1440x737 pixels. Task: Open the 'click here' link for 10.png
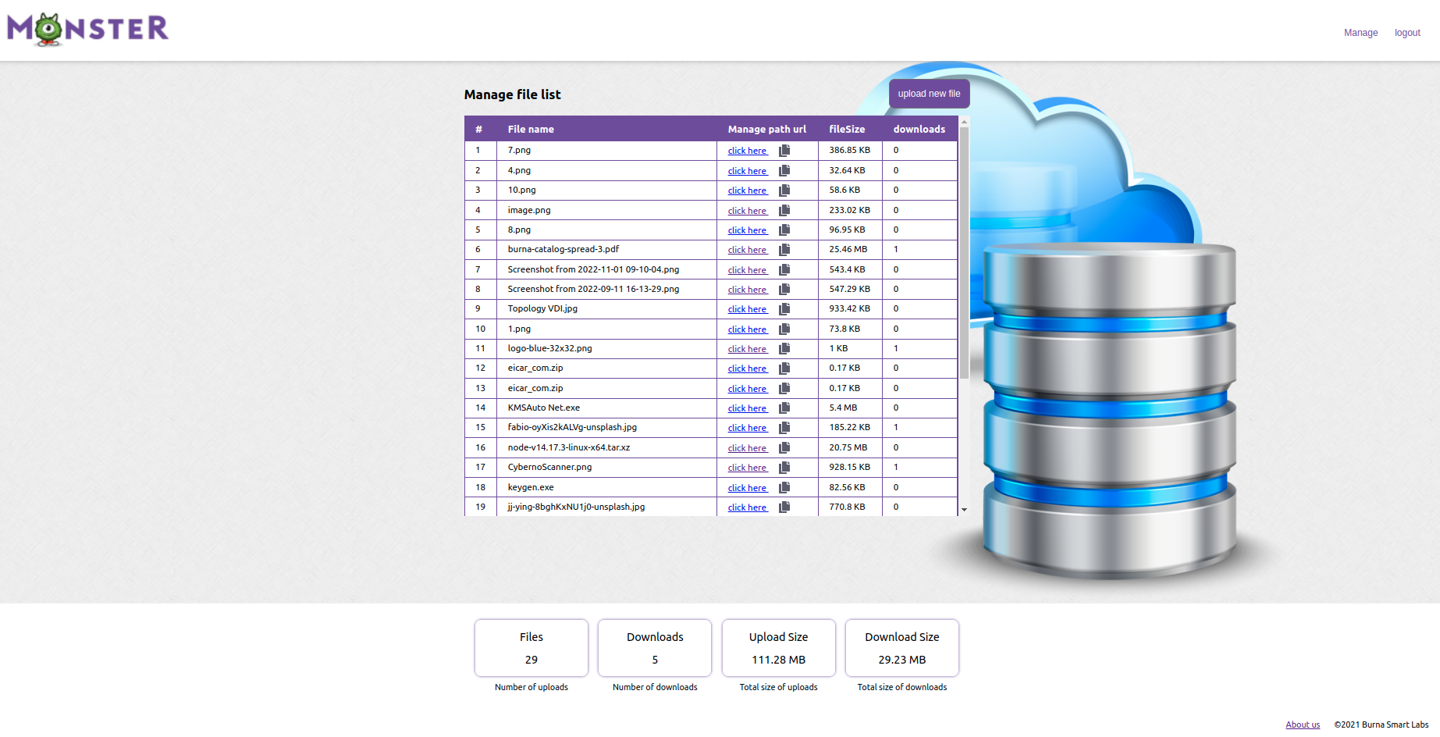click(x=748, y=190)
